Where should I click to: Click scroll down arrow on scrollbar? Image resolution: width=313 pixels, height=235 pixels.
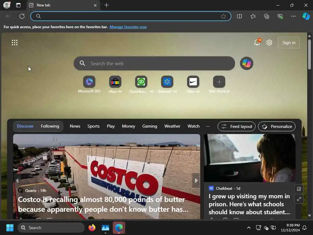pos(309,215)
